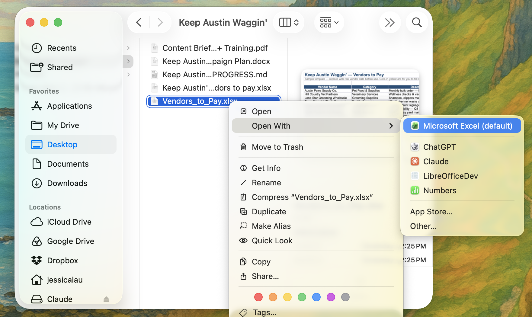Expand the Open With submenu
Viewport: 532px width, 317px height.
316,126
